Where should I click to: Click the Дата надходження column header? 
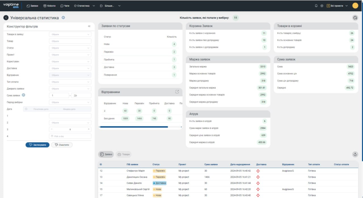point(240,164)
